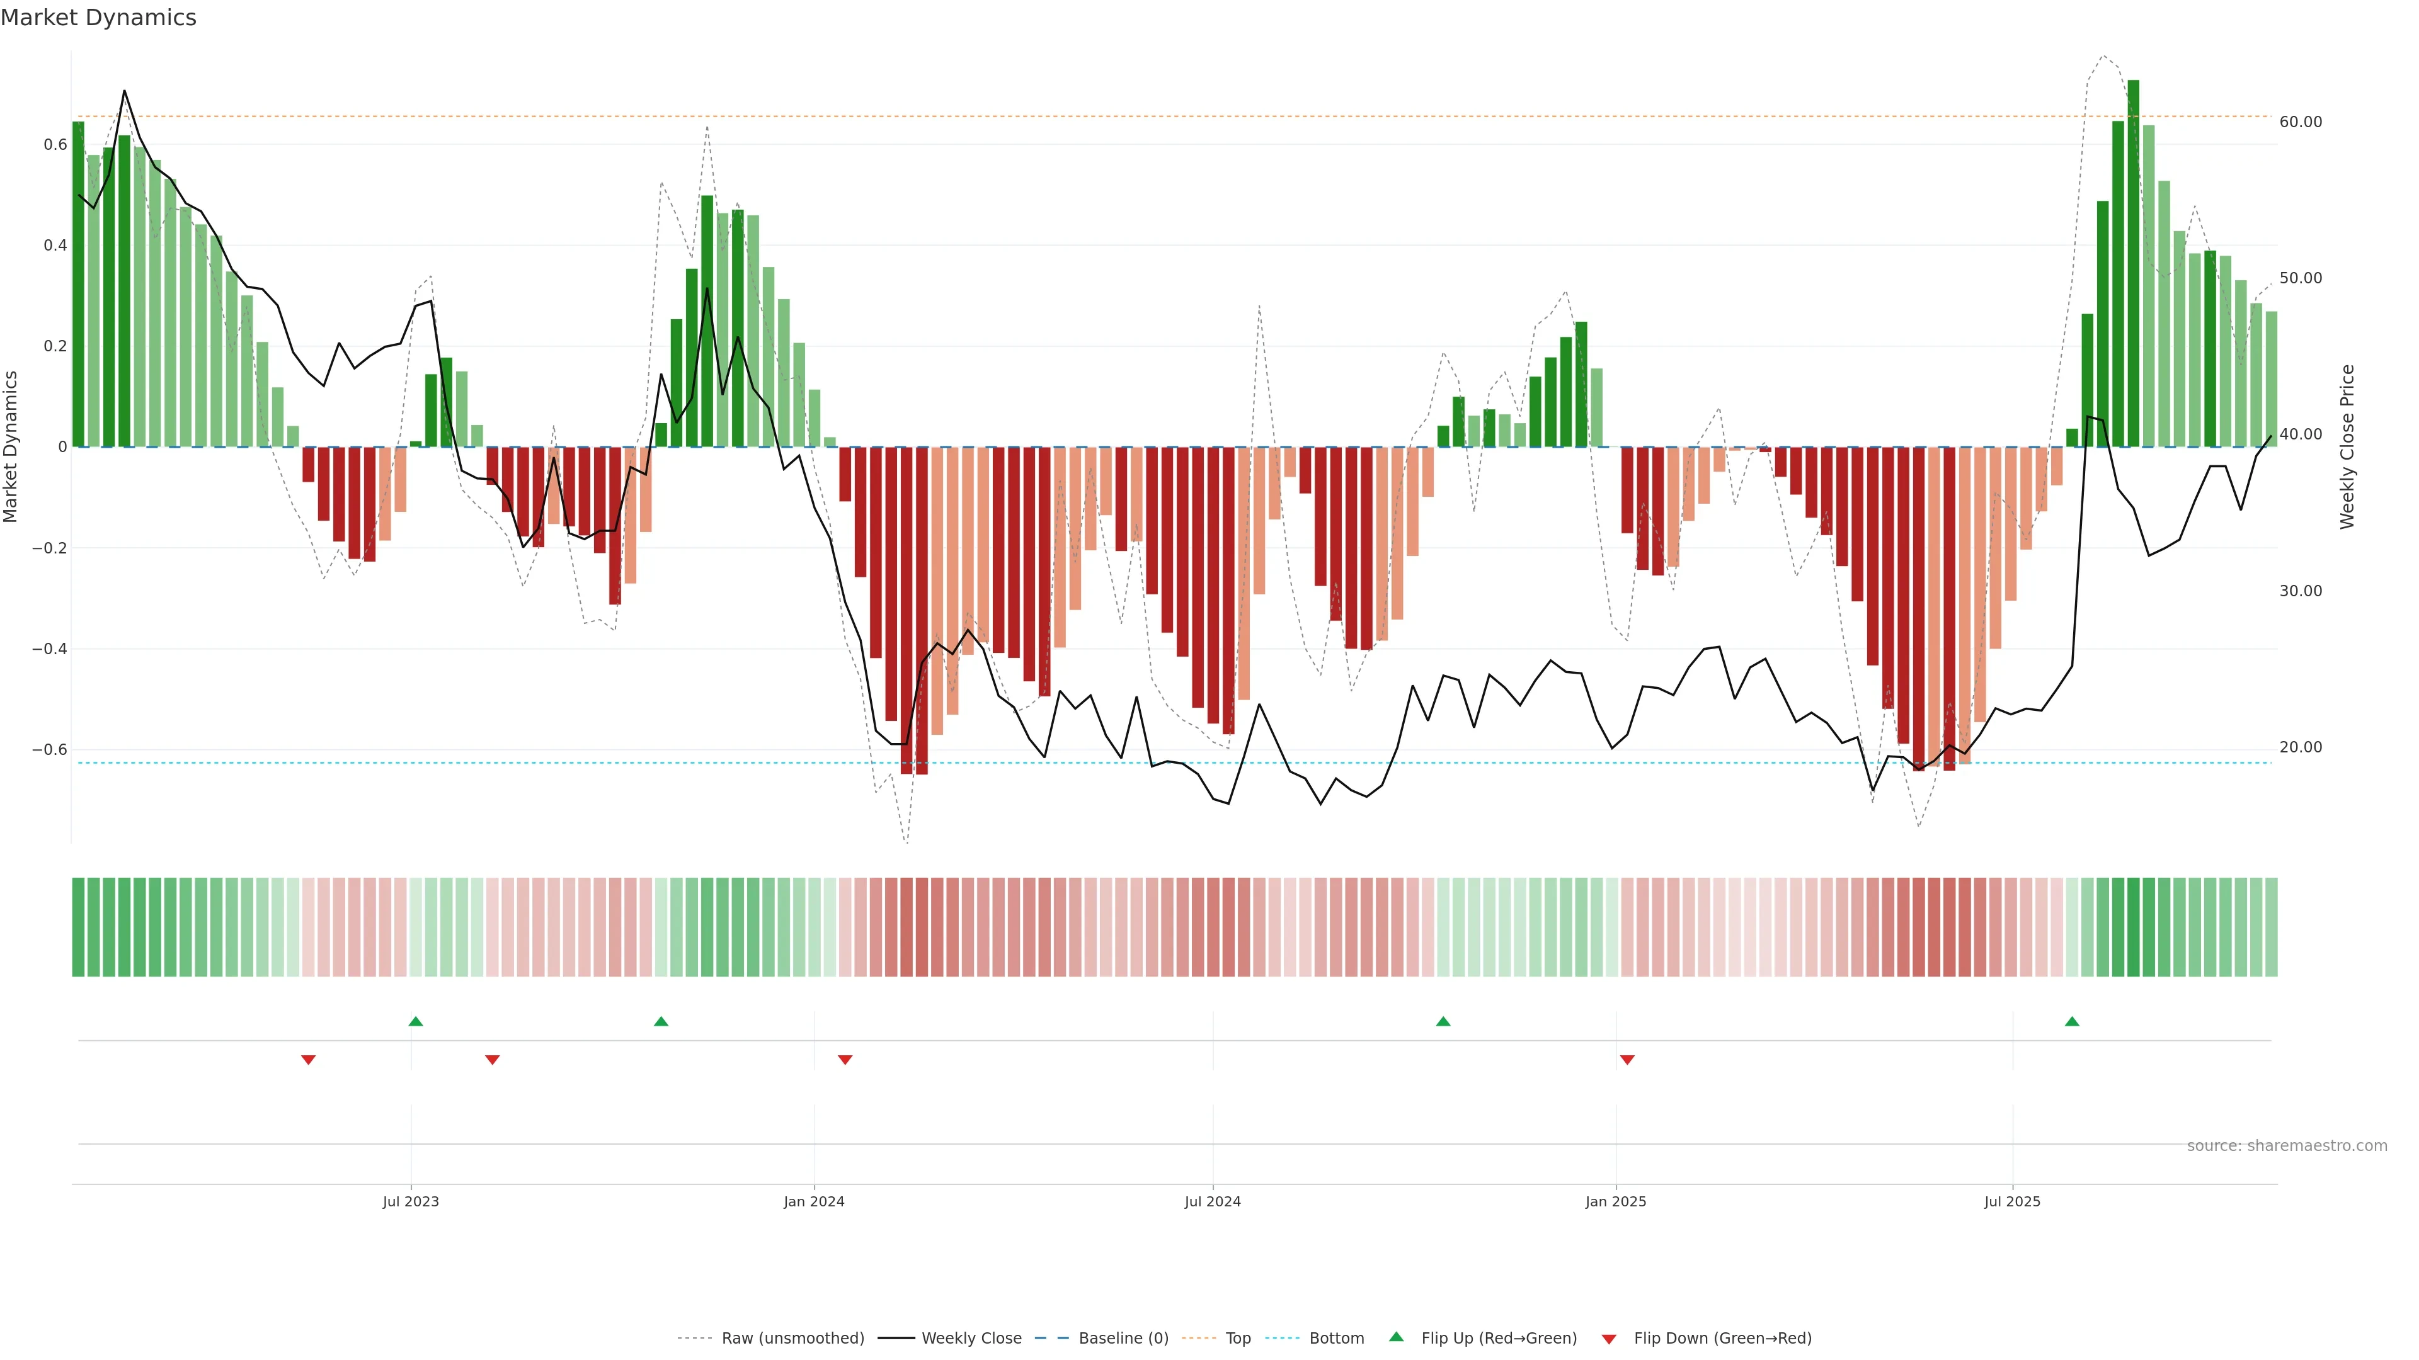Viewport: 2419px width, 1360px height.
Task: Toggle the Top legend entry
Action: pyautogui.click(x=1238, y=1339)
